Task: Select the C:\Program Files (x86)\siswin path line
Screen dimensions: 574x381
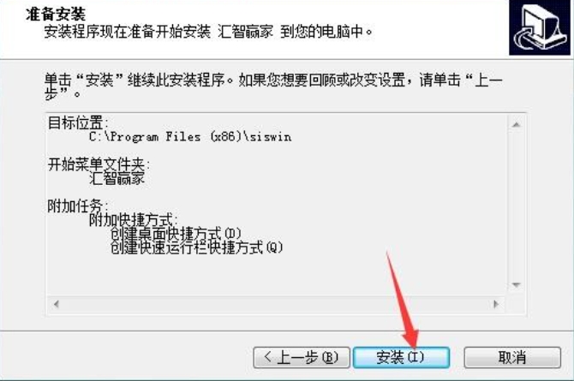Action: 190,137
